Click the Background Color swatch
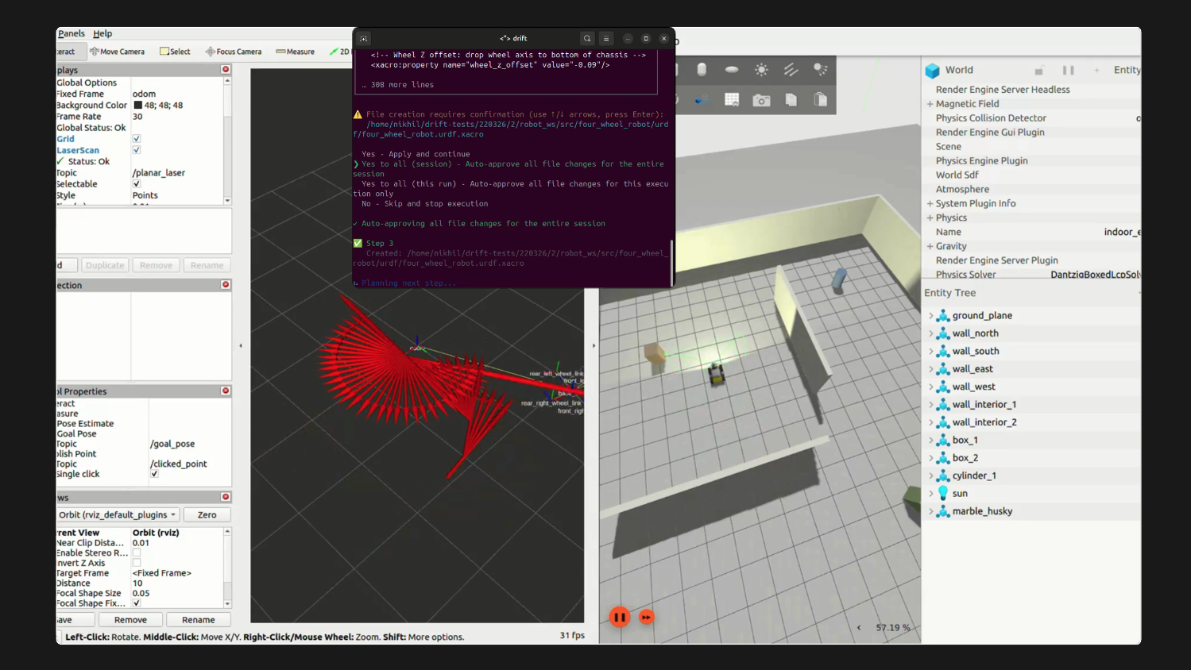Viewport: 1191px width, 670px height. point(137,105)
